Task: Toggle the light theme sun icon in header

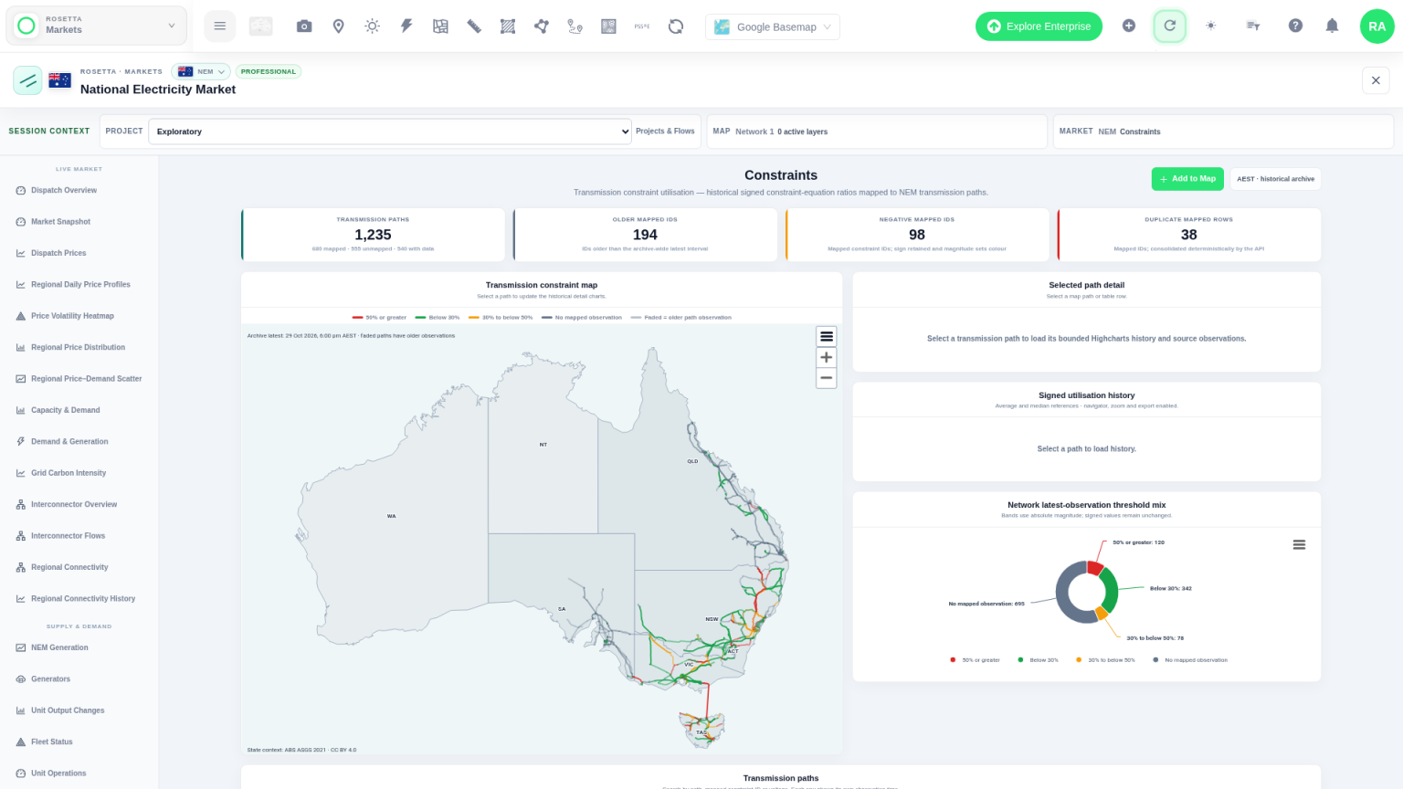Action: coord(1211,26)
